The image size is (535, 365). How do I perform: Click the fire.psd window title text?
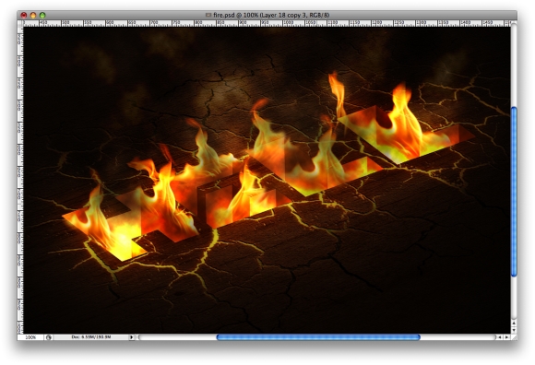click(271, 15)
